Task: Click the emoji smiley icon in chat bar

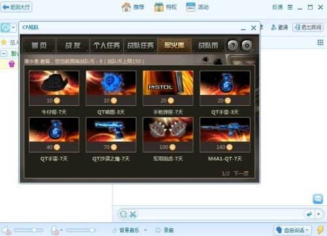Action: (124, 214)
